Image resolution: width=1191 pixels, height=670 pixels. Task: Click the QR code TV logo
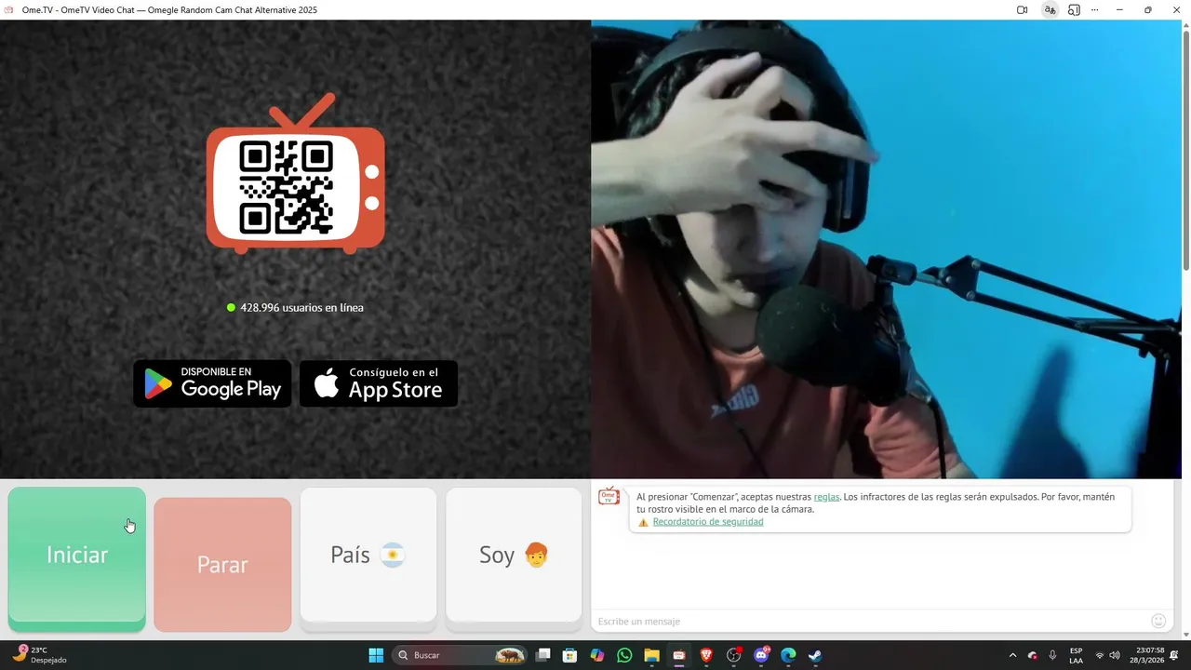click(295, 174)
